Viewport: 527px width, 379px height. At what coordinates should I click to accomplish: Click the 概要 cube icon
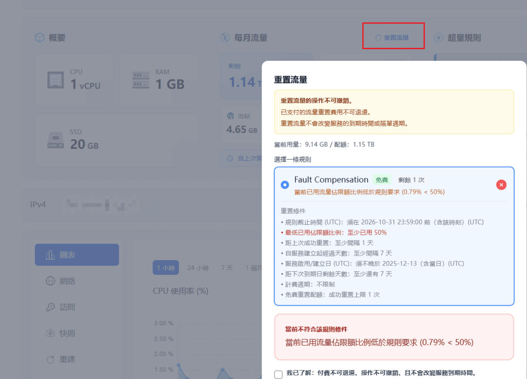point(40,38)
